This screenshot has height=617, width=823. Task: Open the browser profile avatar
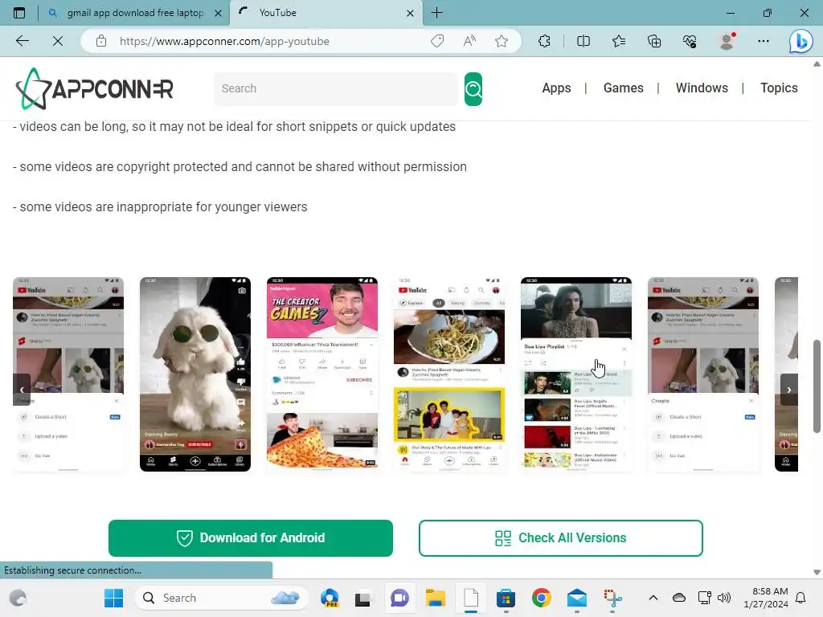tap(727, 41)
